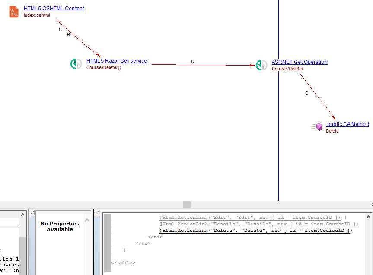Click the CSHTML file icon for Index.cshtml
The width and height of the screenshot is (373, 275).
coord(14,12)
